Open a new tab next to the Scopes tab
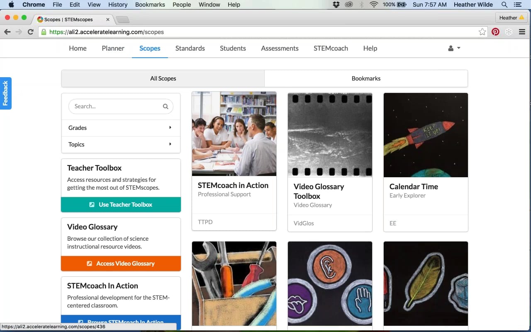Image resolution: width=531 pixels, height=332 pixels. point(123,20)
